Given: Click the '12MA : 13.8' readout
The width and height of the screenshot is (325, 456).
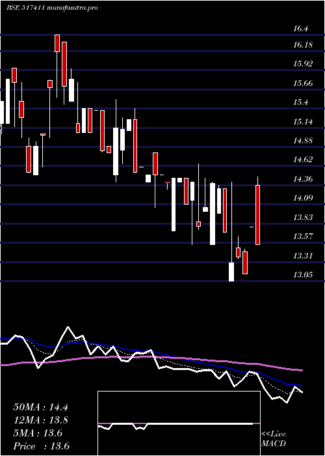Looking at the screenshot, I should (40, 420).
